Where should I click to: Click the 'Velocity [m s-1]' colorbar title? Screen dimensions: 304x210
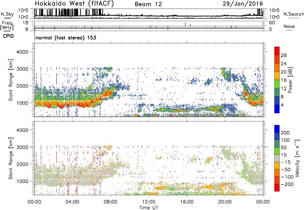(x=297, y=158)
